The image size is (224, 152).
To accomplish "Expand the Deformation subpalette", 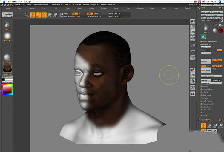I will pos(207,89).
